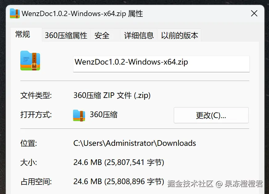The image size is (269, 194).
Task: Click the 文件类型 value text
Action: tap(112, 95)
